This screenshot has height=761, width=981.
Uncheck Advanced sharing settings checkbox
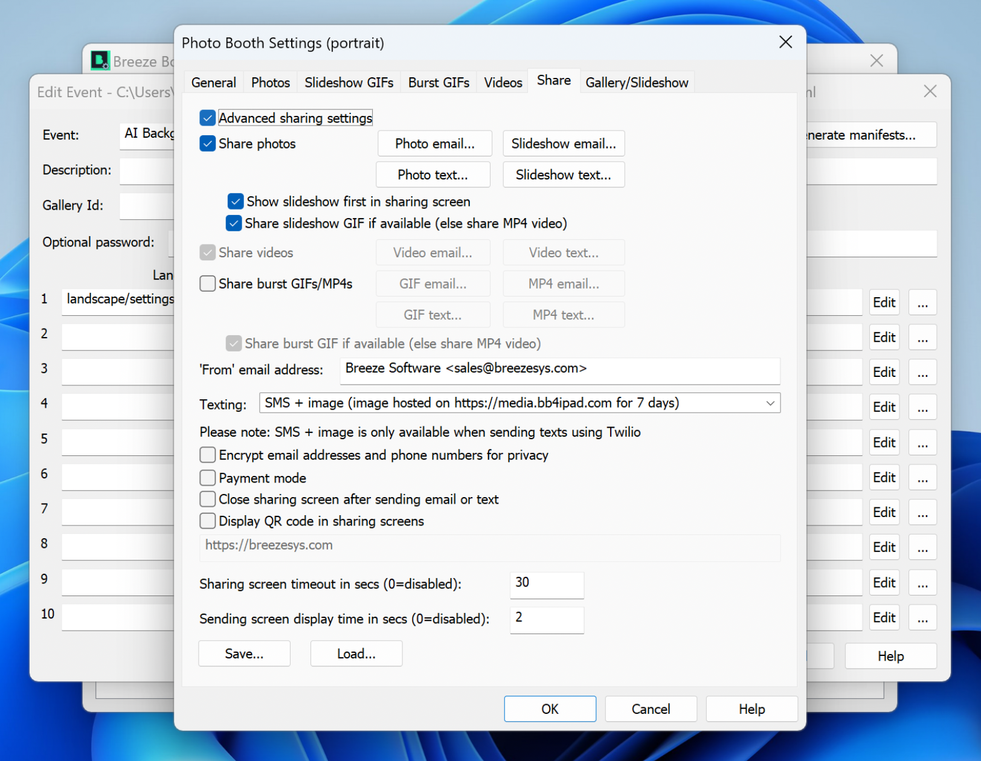(x=208, y=118)
